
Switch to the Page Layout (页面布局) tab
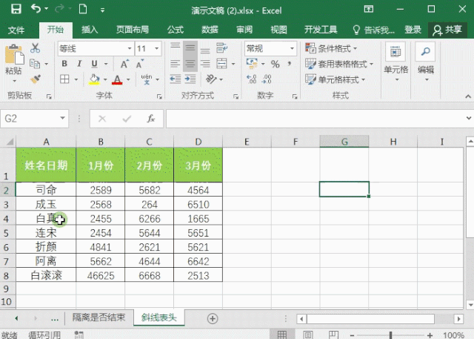click(133, 30)
